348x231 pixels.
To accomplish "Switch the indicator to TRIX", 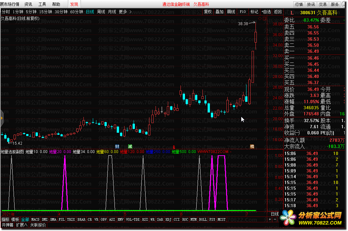I will pos(71,219).
